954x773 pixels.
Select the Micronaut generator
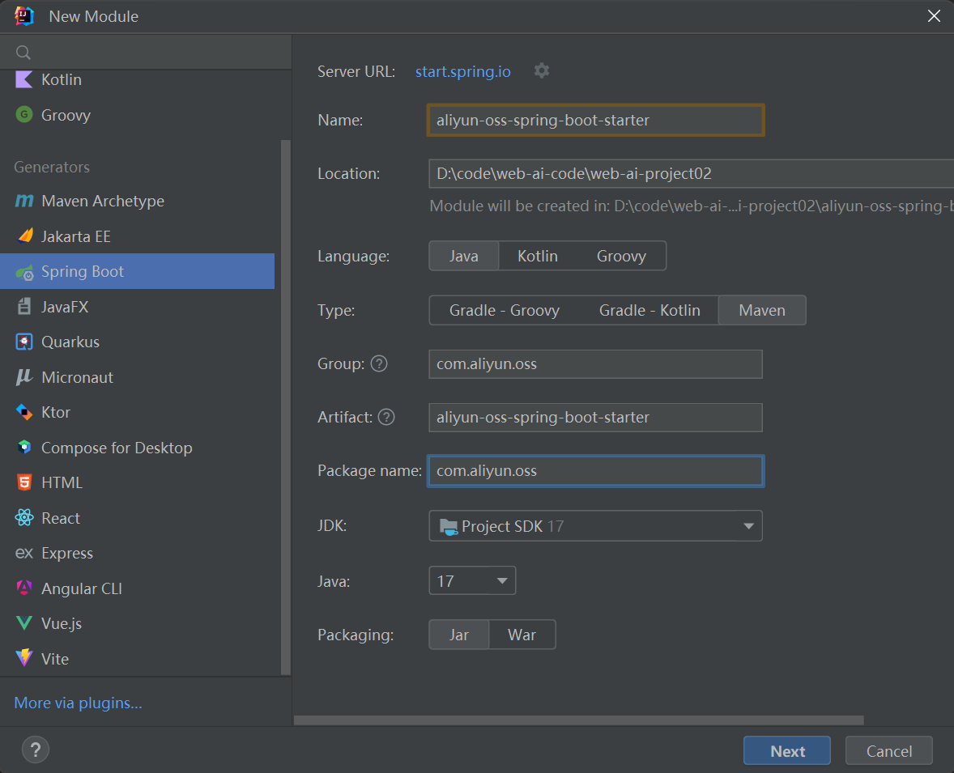coord(138,377)
